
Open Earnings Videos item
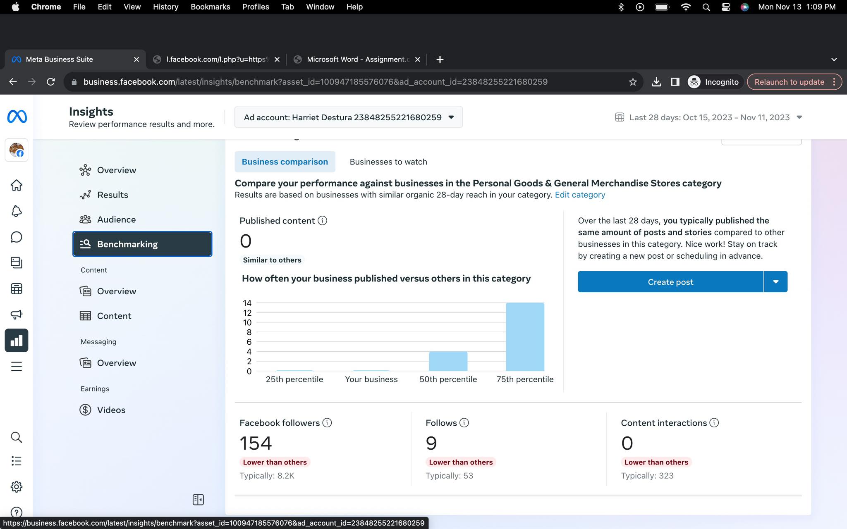[142, 410]
